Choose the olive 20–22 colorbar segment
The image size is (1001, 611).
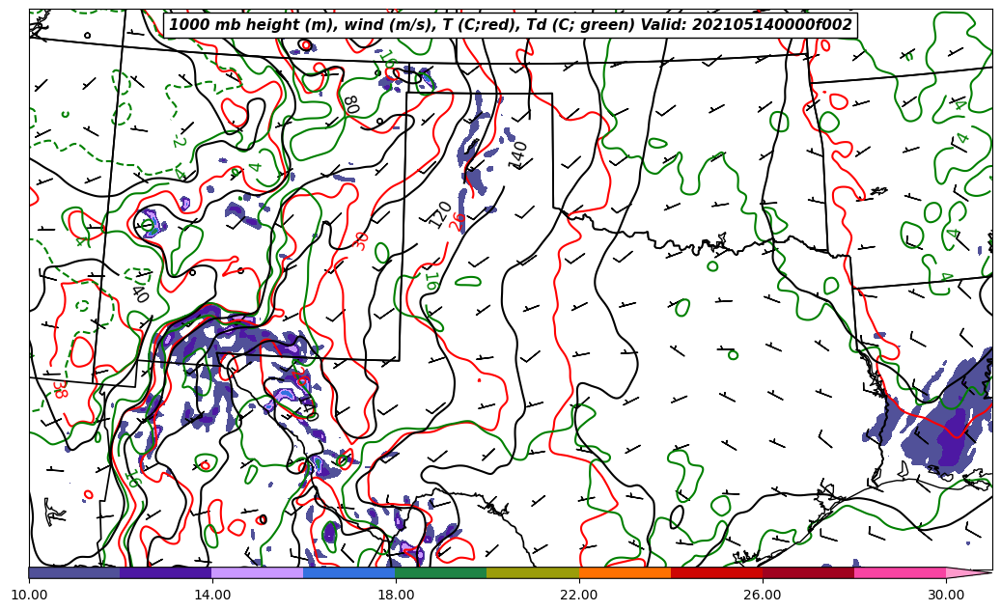pos(533,572)
